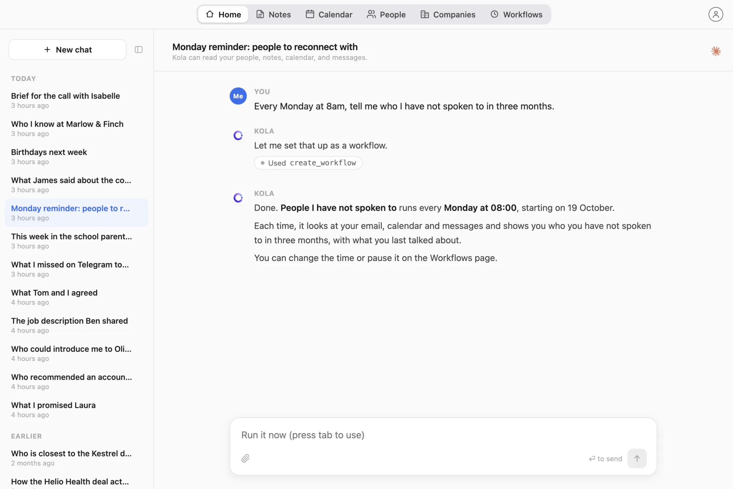This screenshot has height=489, width=733.
Task: Open the user profile icon
Action: (716, 14)
